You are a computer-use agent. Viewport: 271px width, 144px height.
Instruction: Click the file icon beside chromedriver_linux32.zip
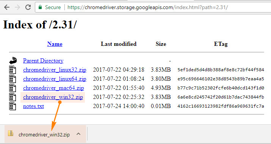[x=13, y=70]
